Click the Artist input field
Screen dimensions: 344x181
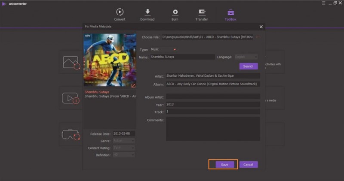213,76
